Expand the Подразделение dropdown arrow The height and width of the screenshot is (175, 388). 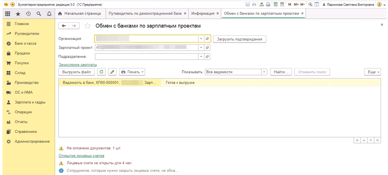(x=201, y=57)
